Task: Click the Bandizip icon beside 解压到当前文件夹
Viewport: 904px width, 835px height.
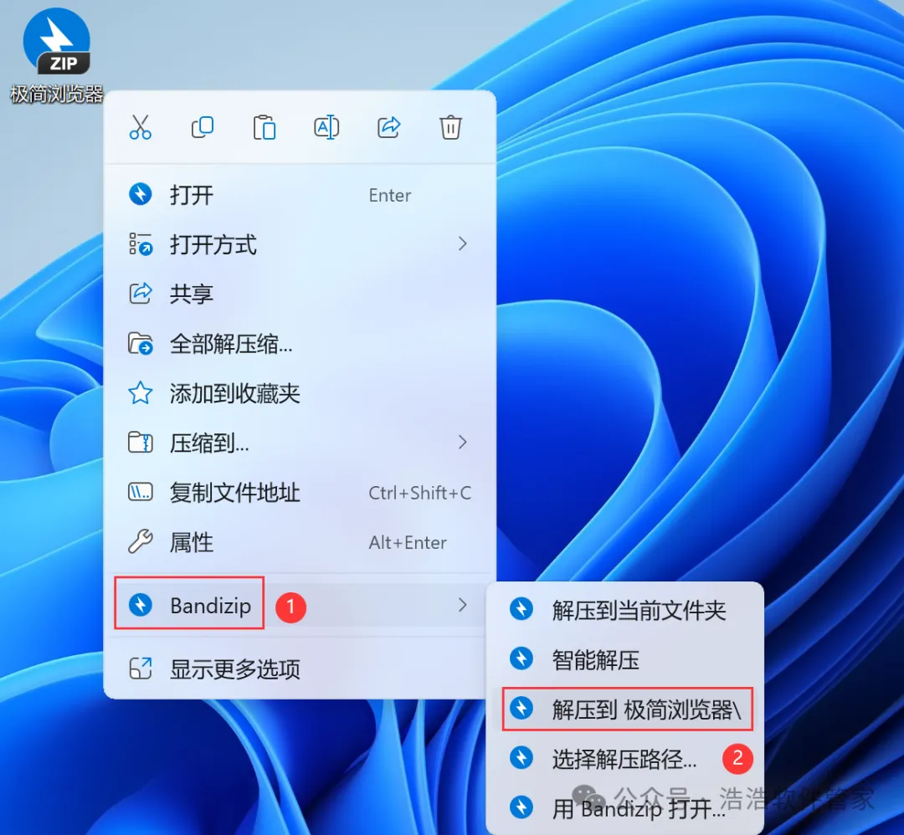Action: coord(521,609)
